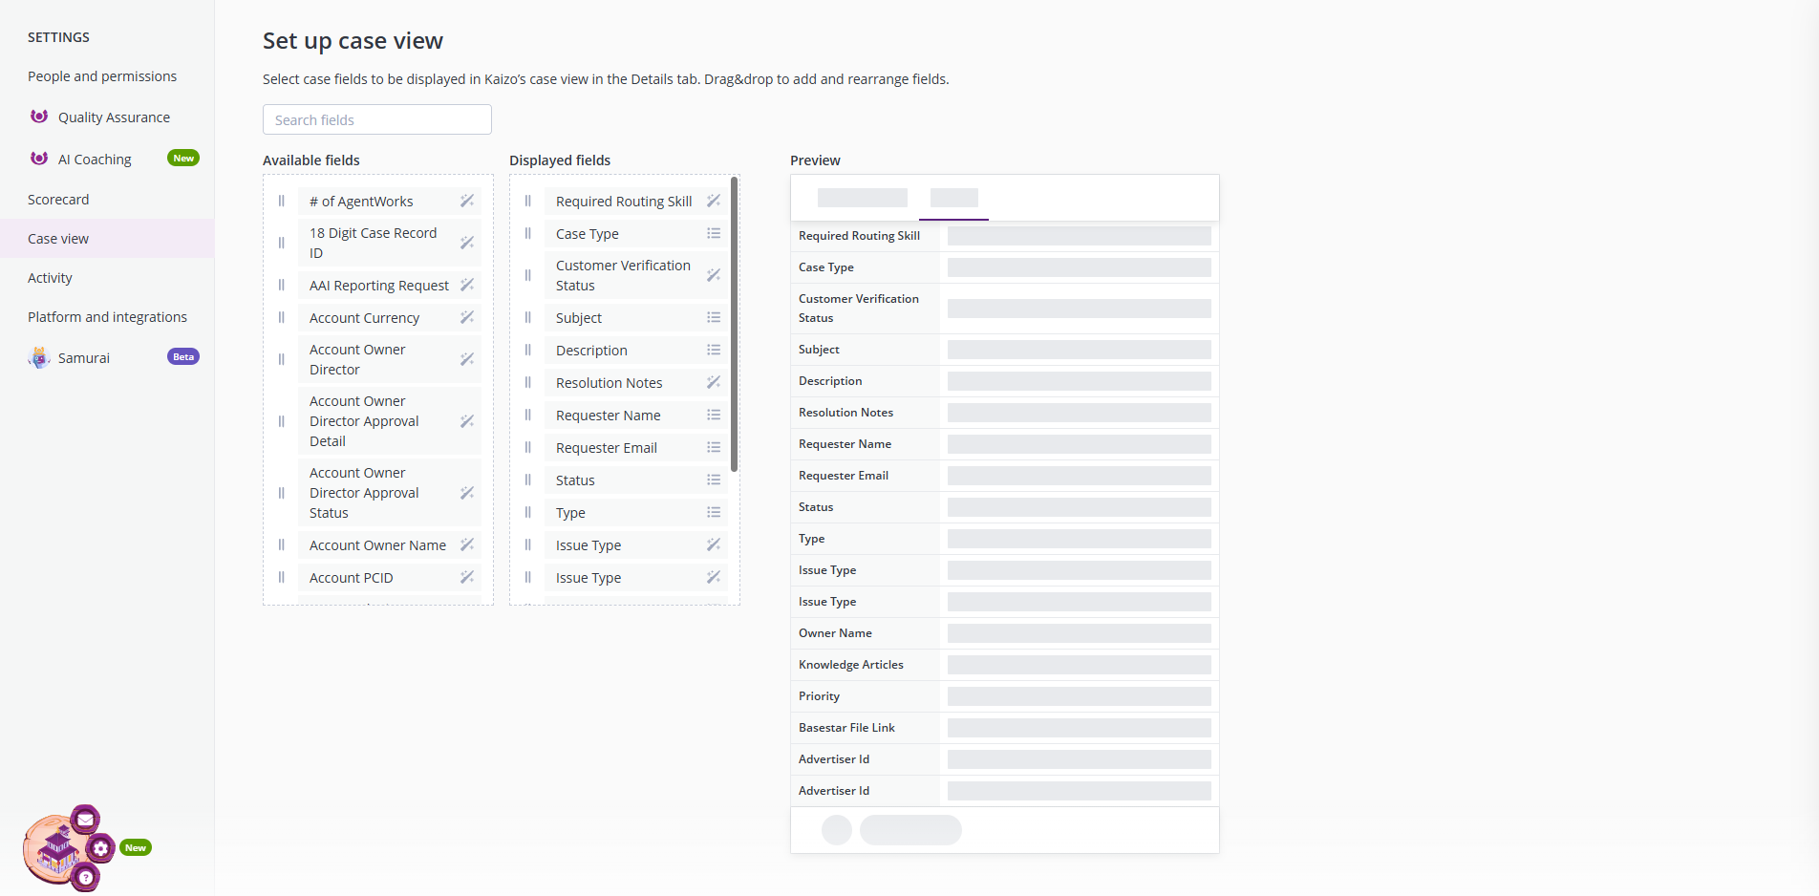The height and width of the screenshot is (896, 1819).
Task: Click the list icon beside Case Type
Action: (x=714, y=233)
